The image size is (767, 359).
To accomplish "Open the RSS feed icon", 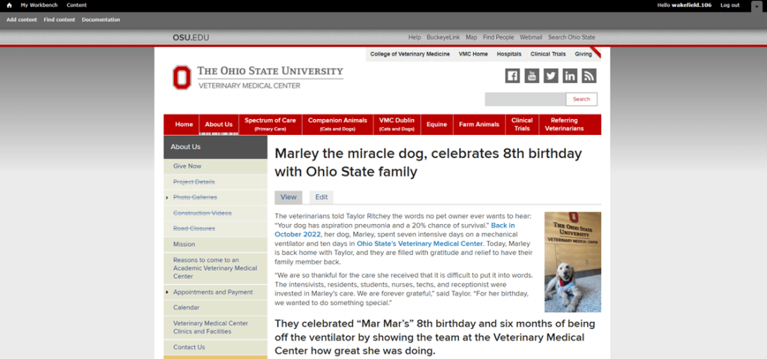I will [589, 76].
